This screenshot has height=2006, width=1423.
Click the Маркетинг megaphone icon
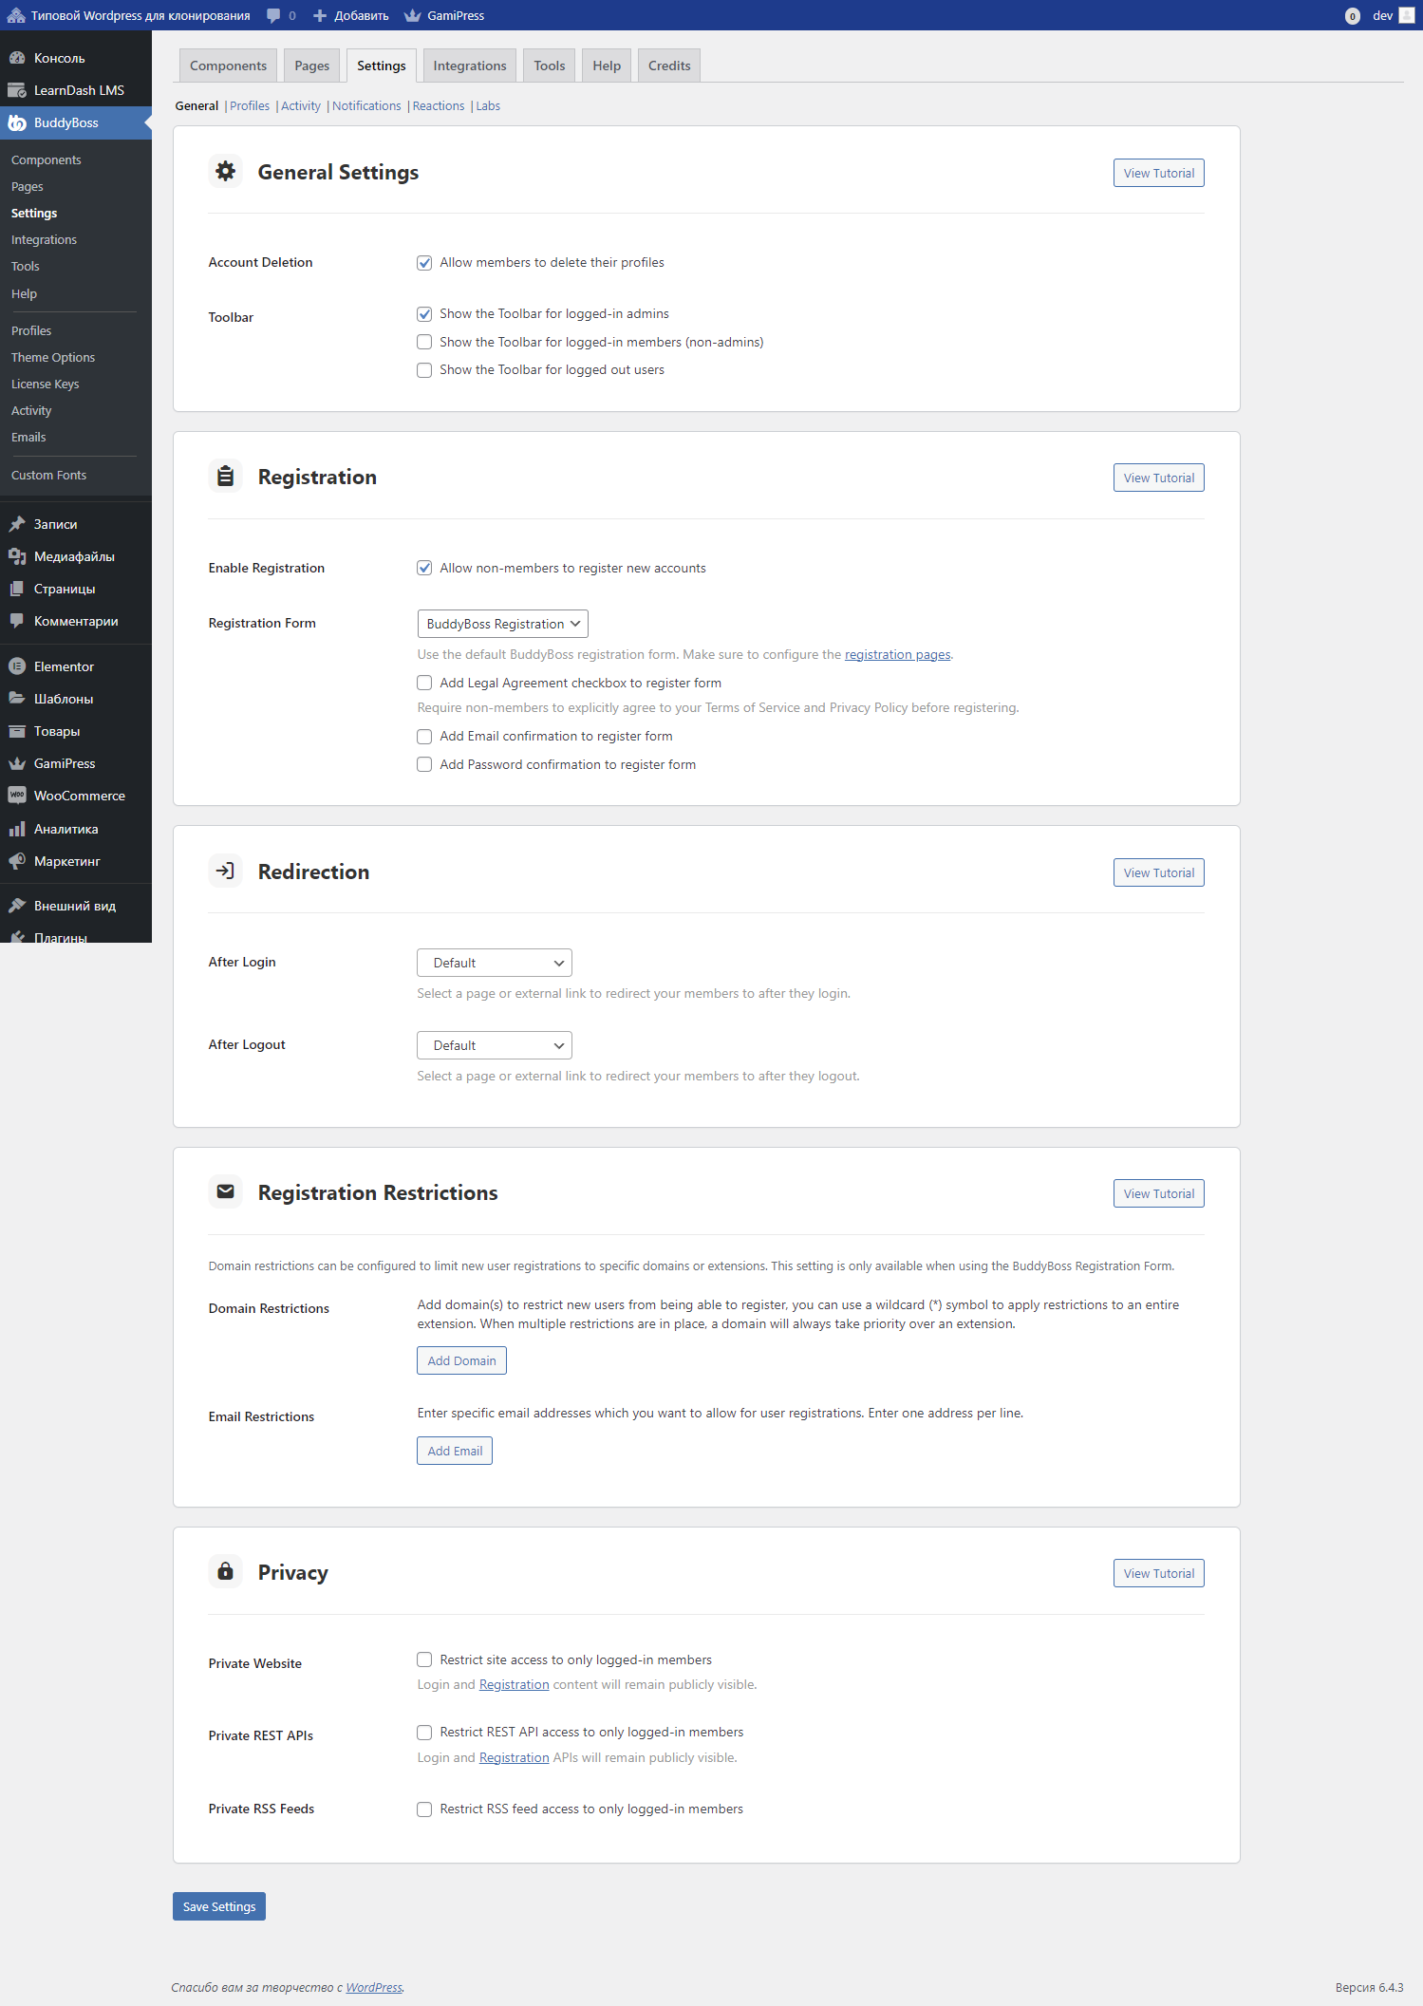[x=17, y=861]
